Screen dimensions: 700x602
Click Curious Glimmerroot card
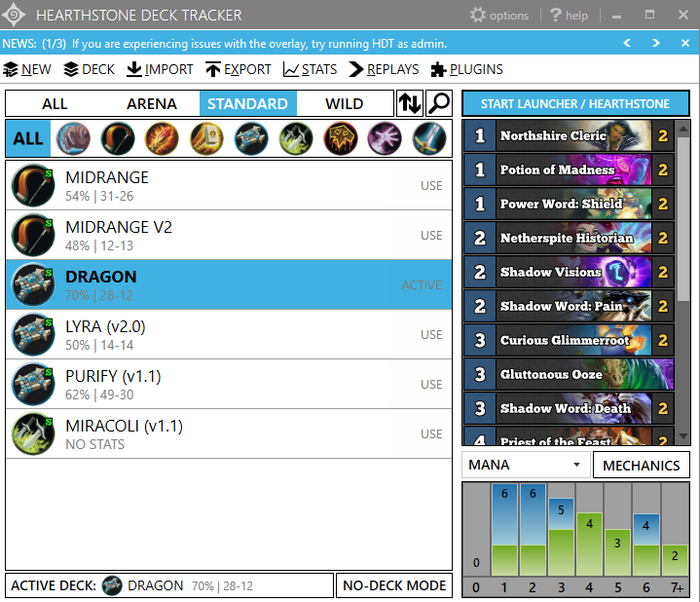pyautogui.click(x=569, y=340)
